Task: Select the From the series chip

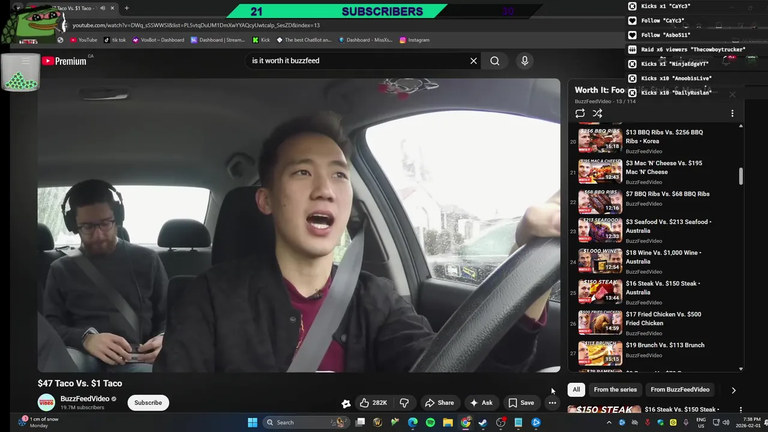Action: tap(615, 389)
